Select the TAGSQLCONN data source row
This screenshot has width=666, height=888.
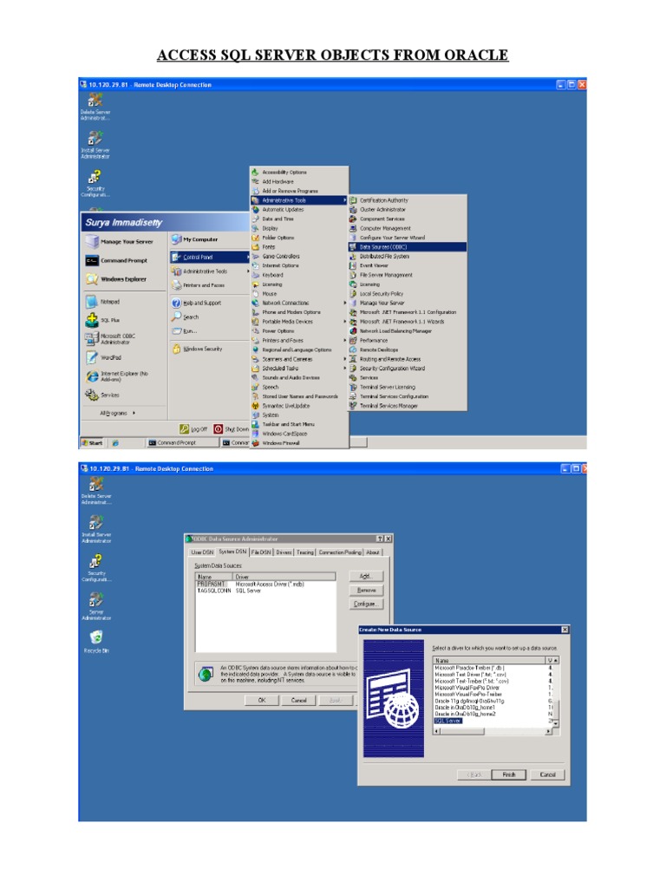tap(265, 590)
